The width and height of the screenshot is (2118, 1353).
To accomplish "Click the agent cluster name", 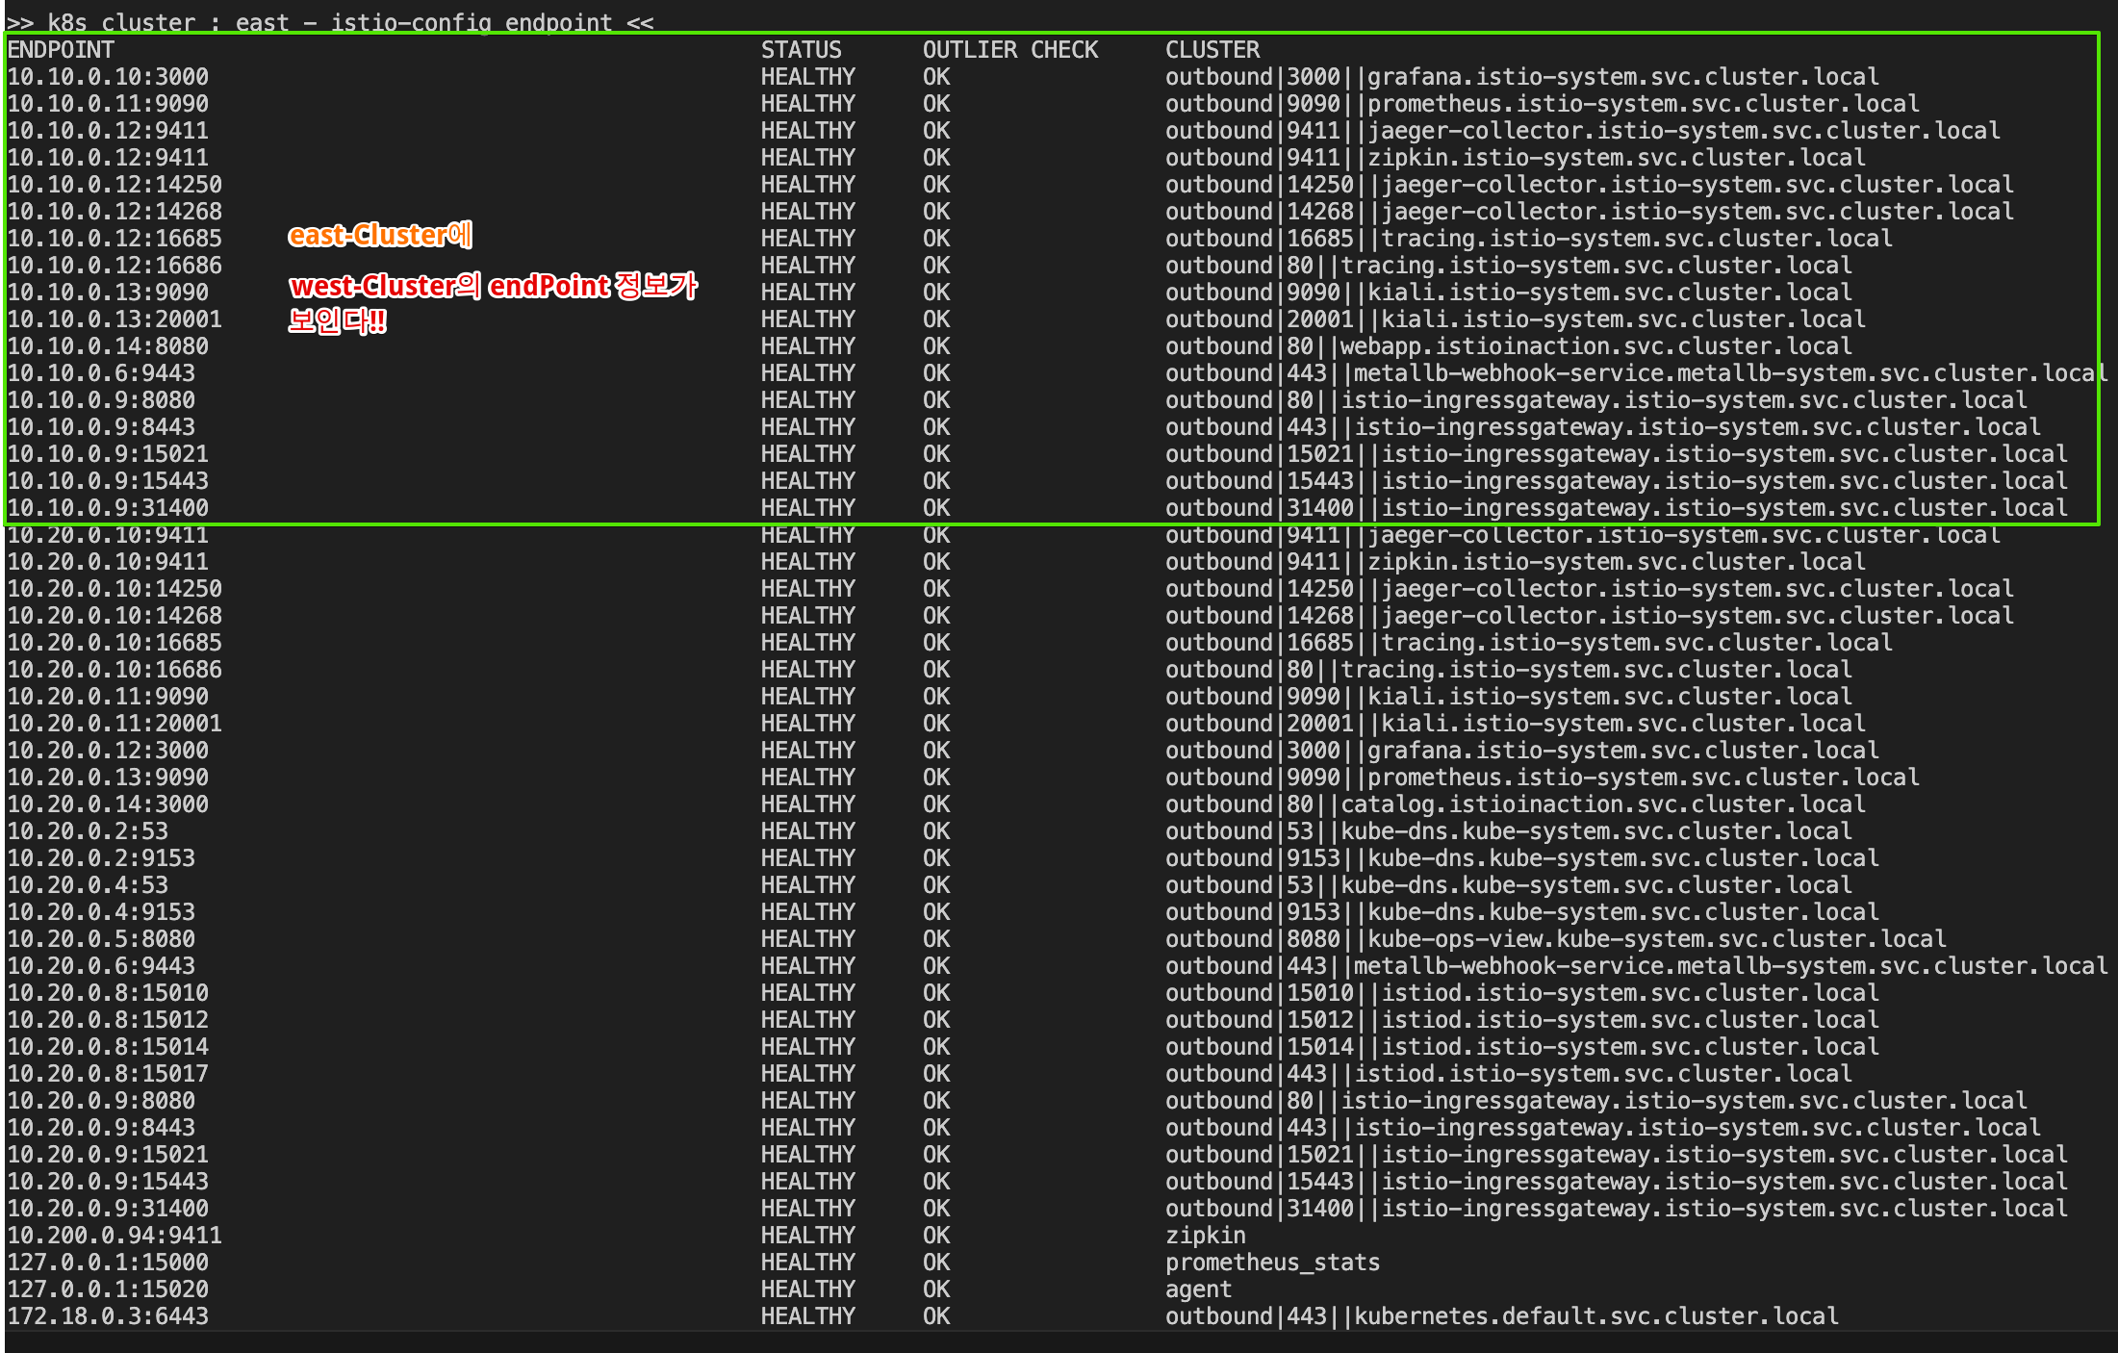I will coord(1198,1289).
